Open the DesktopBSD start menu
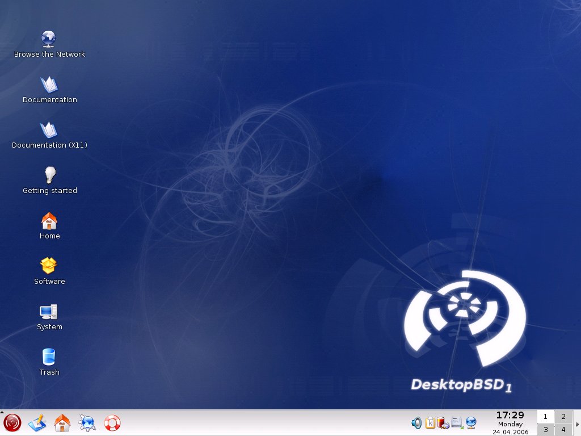Image resolution: width=581 pixels, height=436 pixels. pos(11,423)
